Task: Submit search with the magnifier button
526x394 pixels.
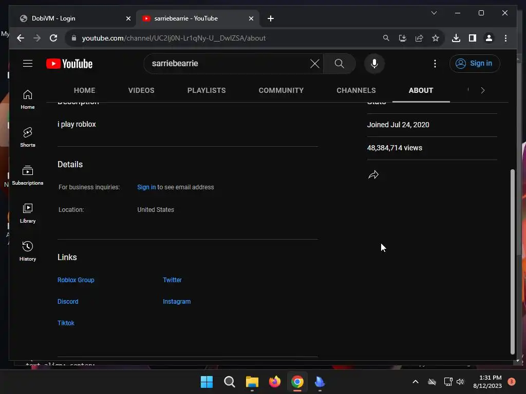Action: [x=339, y=63]
